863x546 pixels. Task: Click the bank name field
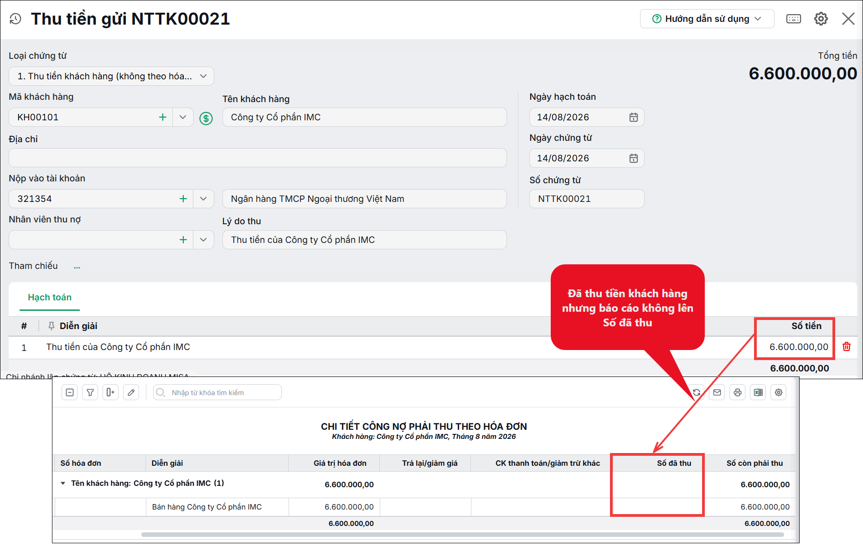364,199
